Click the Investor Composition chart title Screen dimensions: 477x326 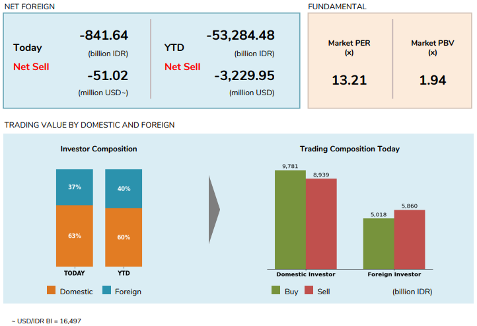click(98, 149)
